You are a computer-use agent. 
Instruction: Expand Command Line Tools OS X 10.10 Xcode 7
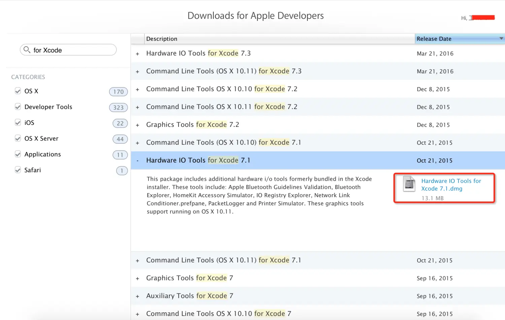tap(137, 314)
